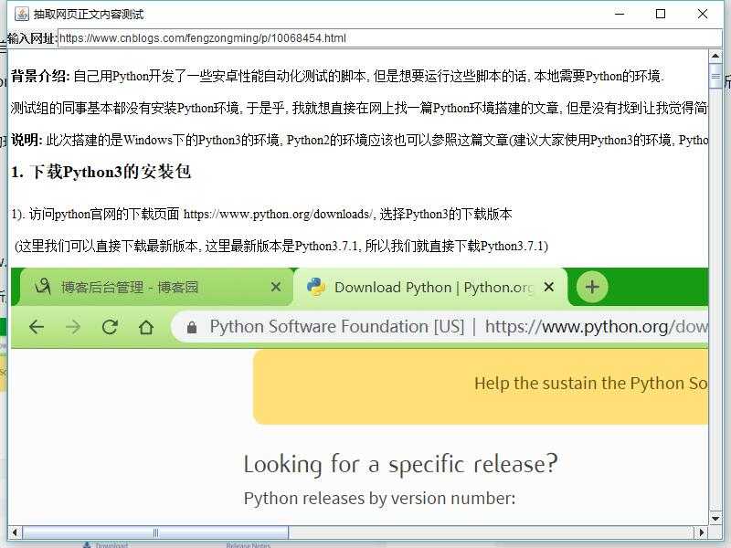Click the '输入网址:' label
731x548 pixels.
(32, 38)
